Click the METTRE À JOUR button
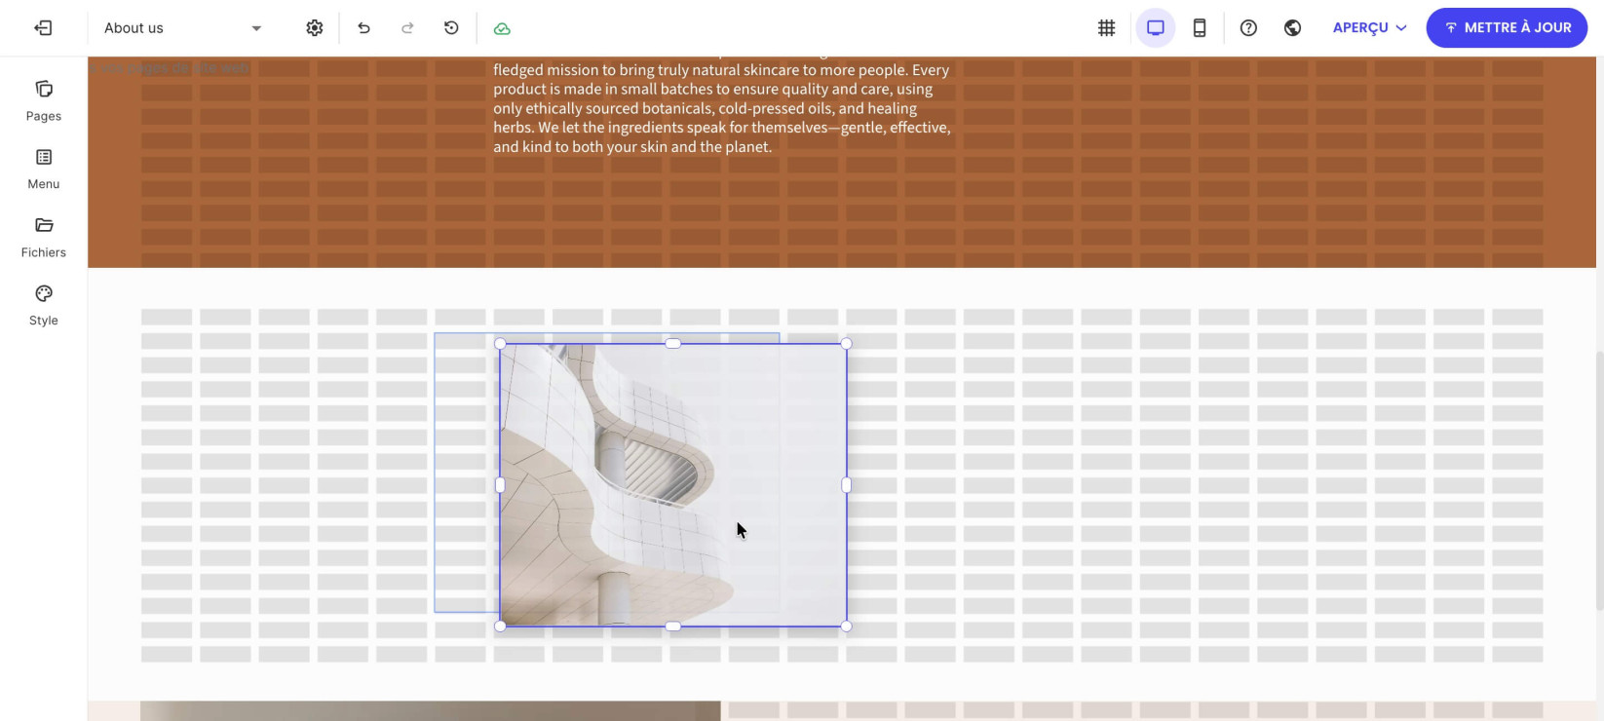The width and height of the screenshot is (1604, 721). [x=1507, y=28]
